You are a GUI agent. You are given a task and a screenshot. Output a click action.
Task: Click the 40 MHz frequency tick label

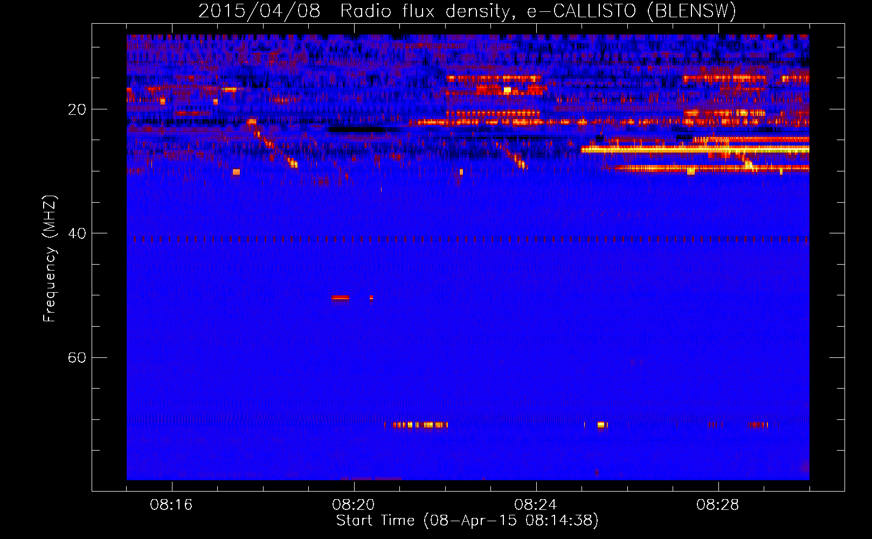pos(77,234)
